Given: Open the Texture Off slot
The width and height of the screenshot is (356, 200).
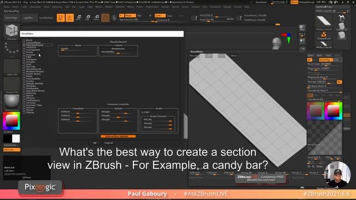Looking at the screenshot, I should (x=12, y=84).
